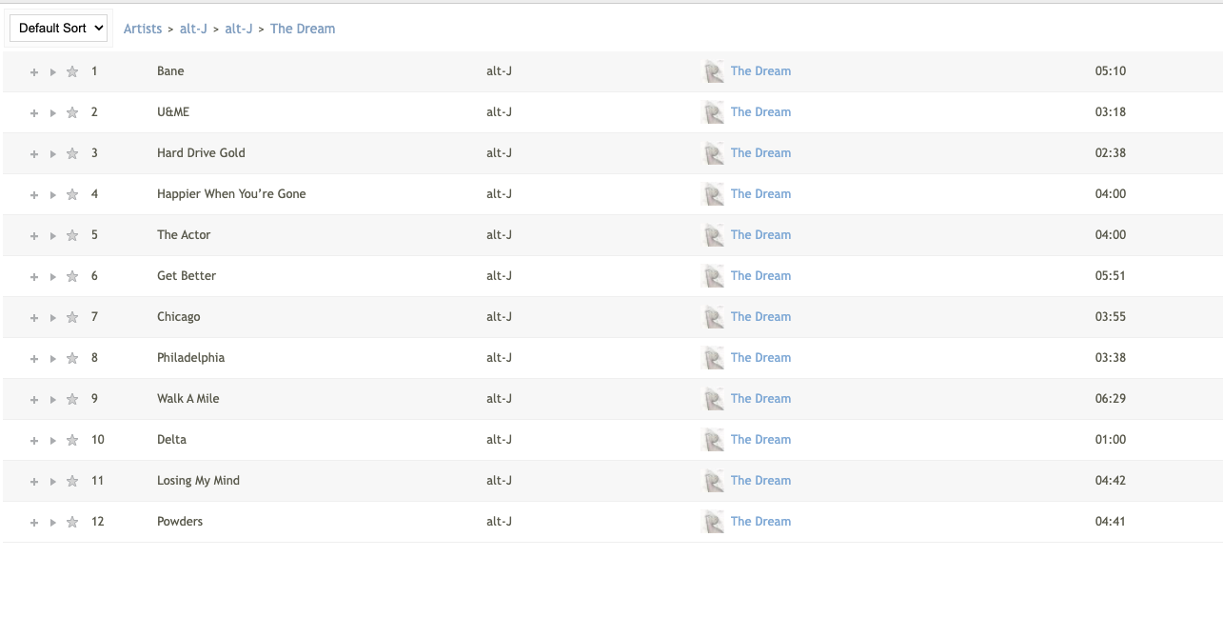Play the track Get Better

[53, 277]
